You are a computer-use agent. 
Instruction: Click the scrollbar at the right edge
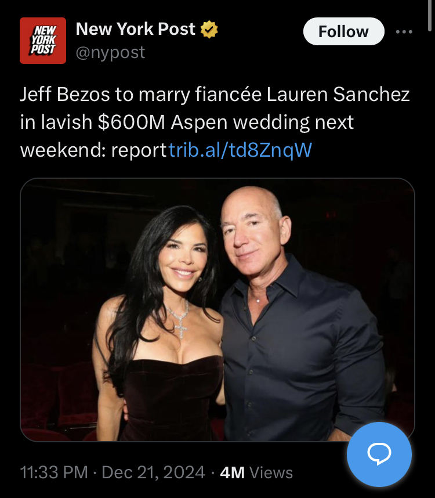(x=430, y=15)
